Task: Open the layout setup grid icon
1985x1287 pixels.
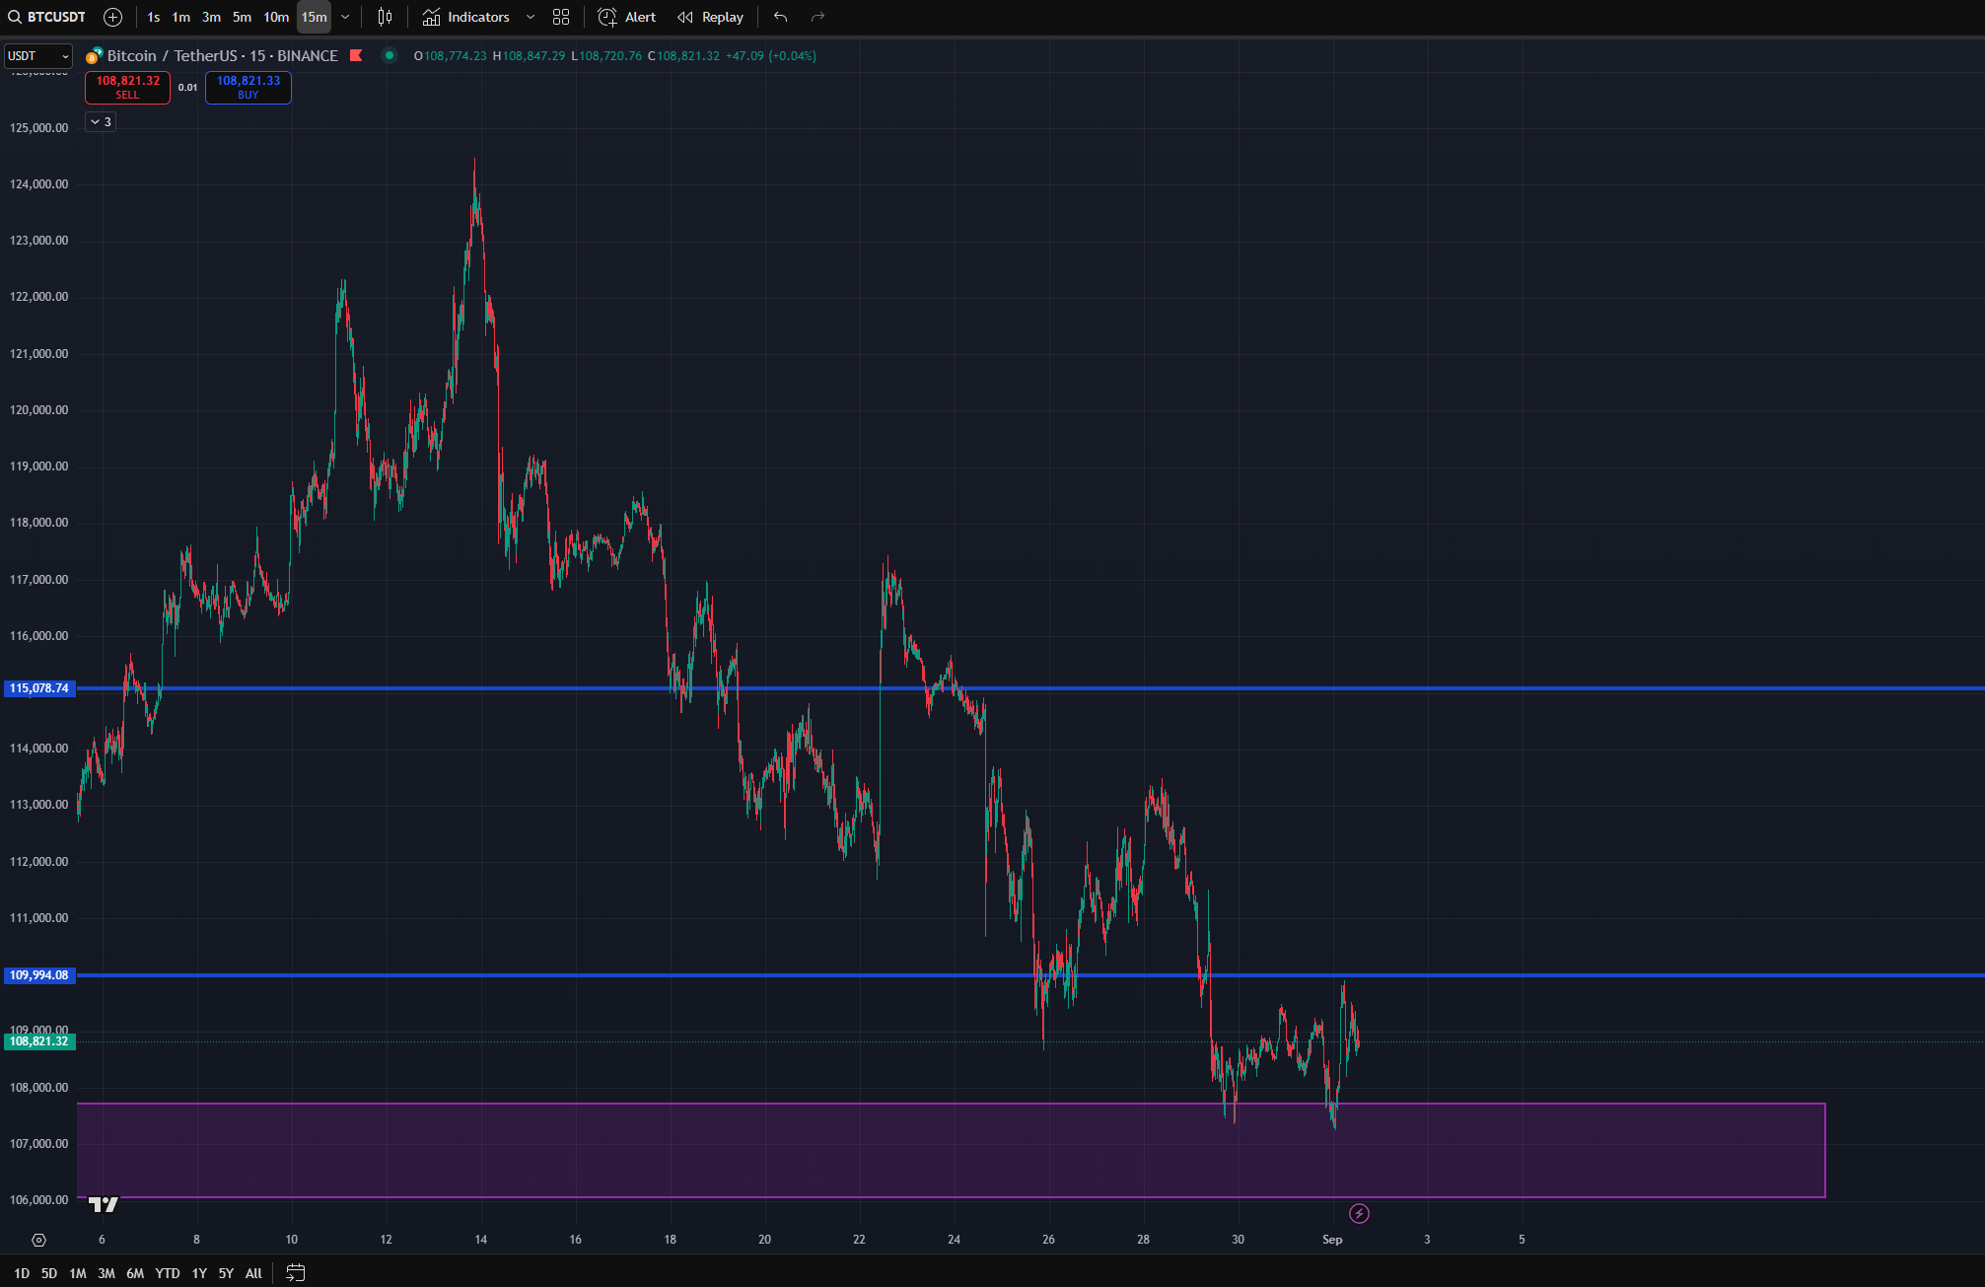Action: point(561,17)
